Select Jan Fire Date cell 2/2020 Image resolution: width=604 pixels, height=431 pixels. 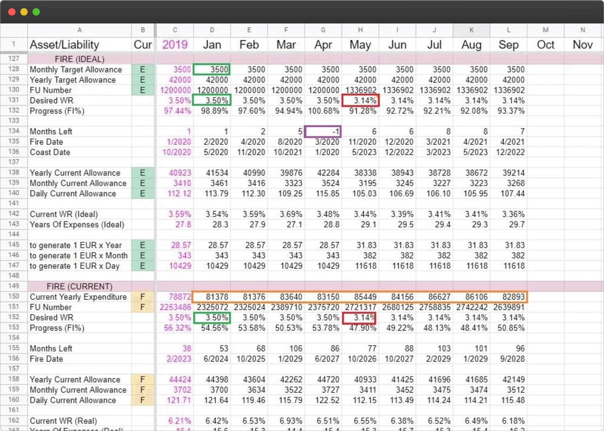[212, 142]
